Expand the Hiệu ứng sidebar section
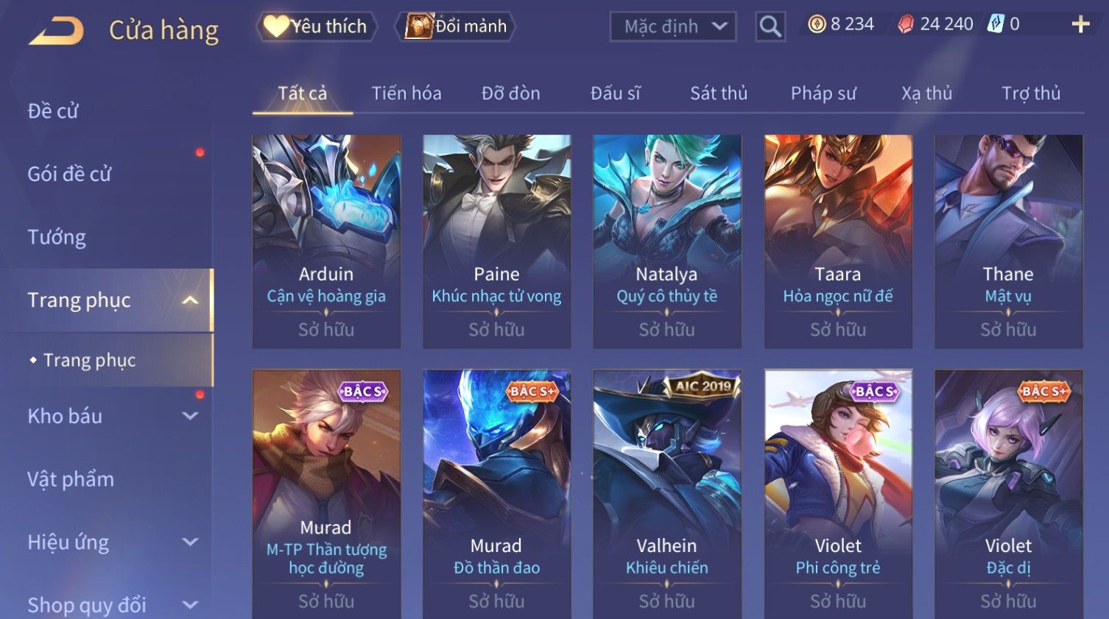The width and height of the screenshot is (1109, 619). pyautogui.click(x=190, y=542)
